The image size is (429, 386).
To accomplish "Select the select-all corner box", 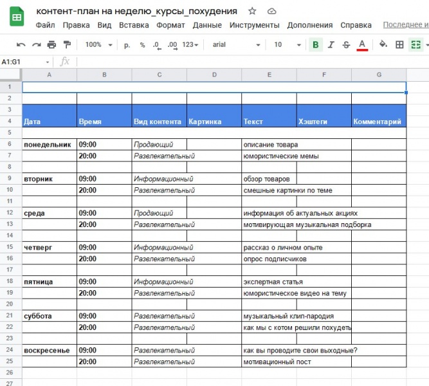I will [x=10, y=75].
